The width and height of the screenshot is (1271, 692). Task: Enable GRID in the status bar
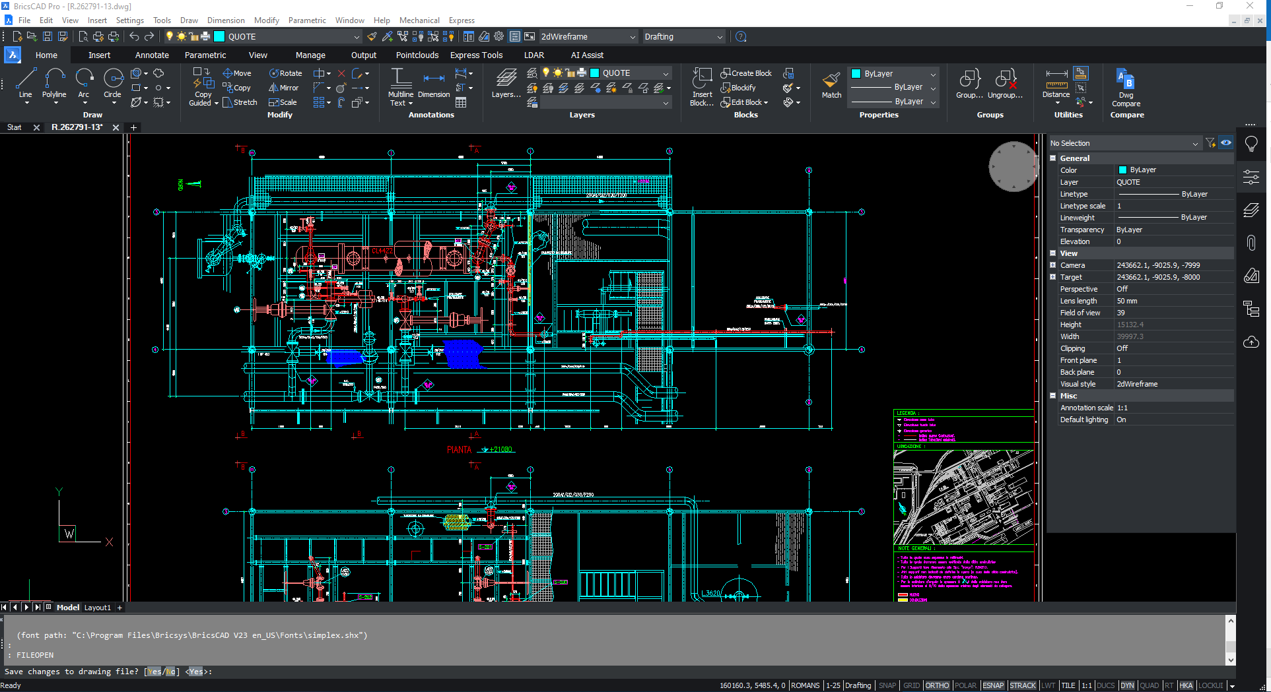[911, 685]
